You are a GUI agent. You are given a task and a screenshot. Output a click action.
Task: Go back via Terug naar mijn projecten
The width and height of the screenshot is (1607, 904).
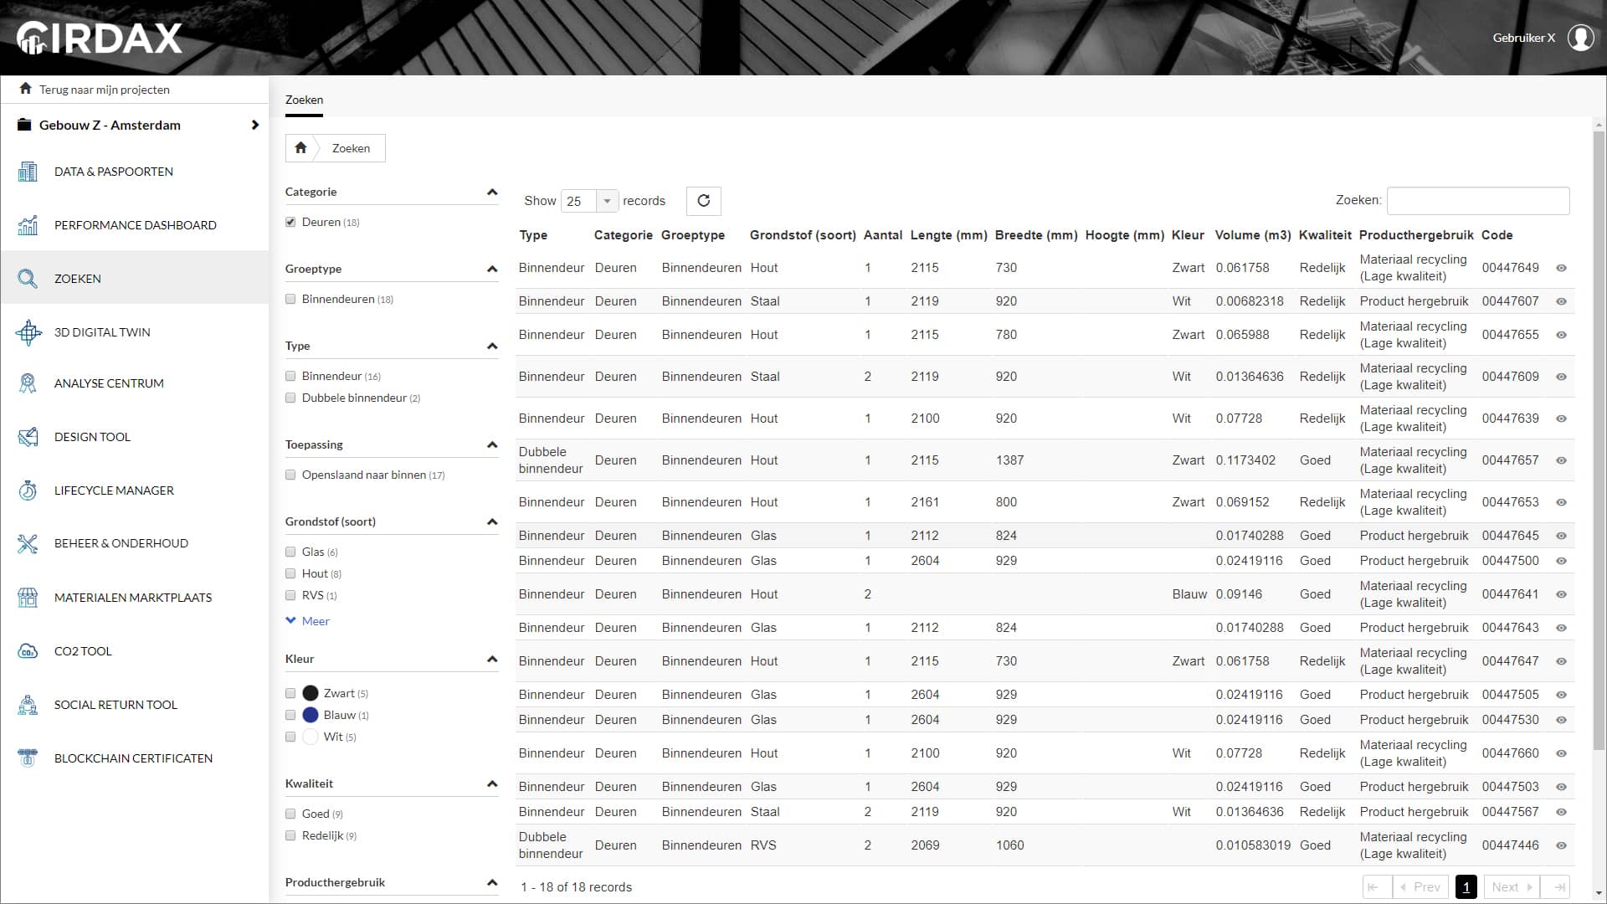tap(104, 90)
